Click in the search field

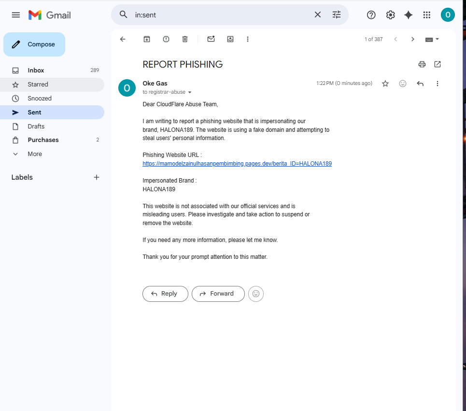pyautogui.click(x=221, y=15)
